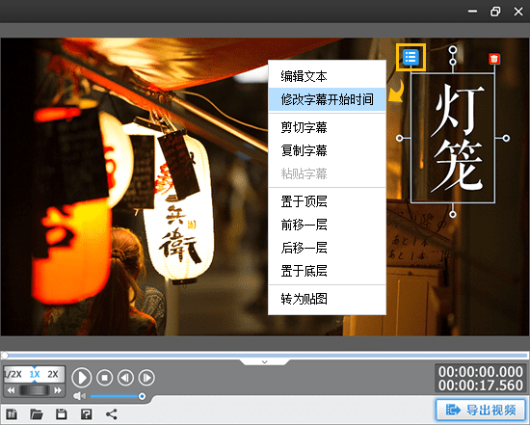The width and height of the screenshot is (530, 425).
Task: Save project with the floppy disk icon
Action: pos(61,413)
